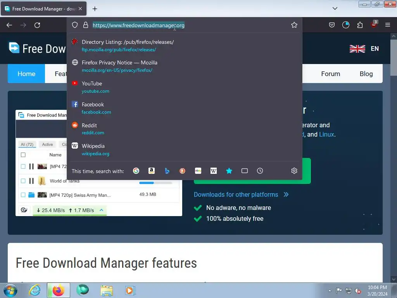Viewport: 397px width, 298px height.
Task: Reload the current page
Action: tap(37, 25)
